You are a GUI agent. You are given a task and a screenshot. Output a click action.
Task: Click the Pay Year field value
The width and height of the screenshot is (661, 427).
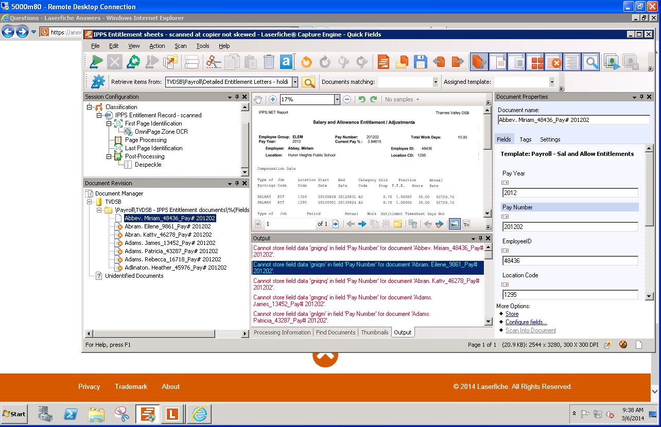pos(570,193)
